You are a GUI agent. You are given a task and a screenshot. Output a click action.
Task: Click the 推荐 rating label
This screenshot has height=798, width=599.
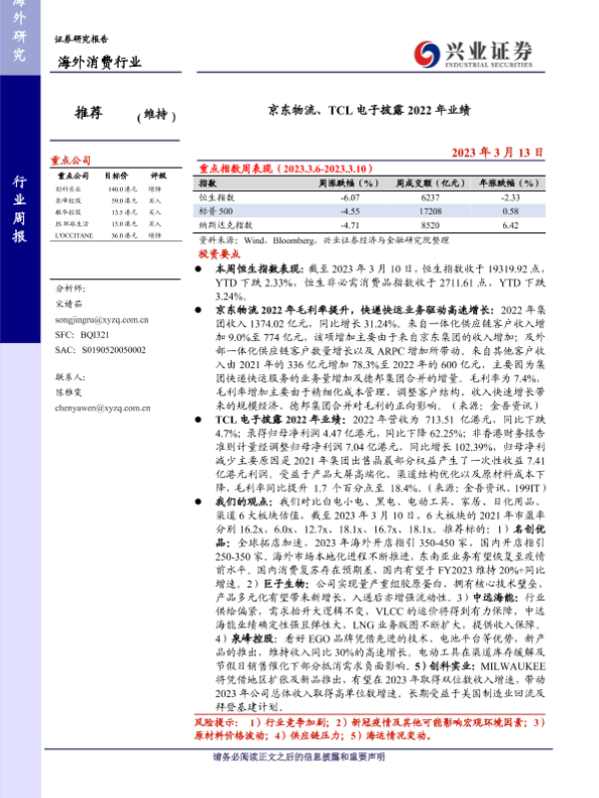[90, 114]
